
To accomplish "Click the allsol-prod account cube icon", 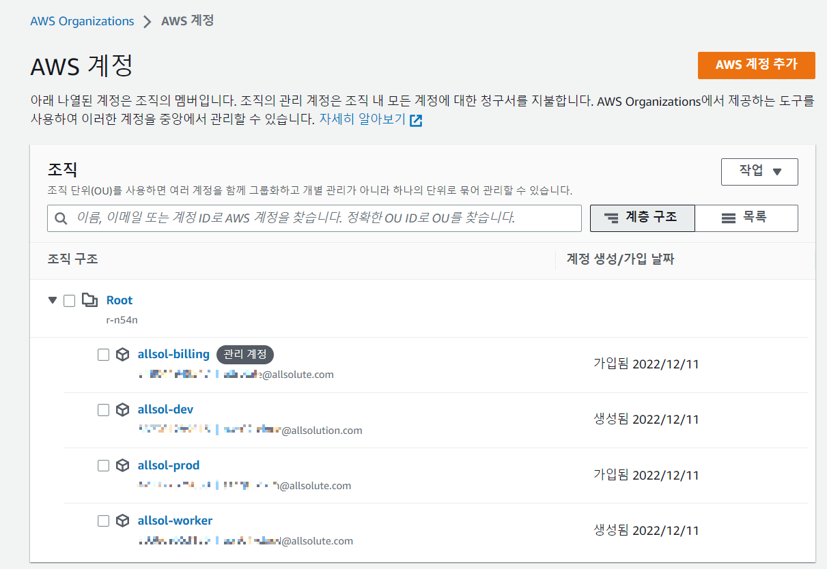I will [122, 465].
